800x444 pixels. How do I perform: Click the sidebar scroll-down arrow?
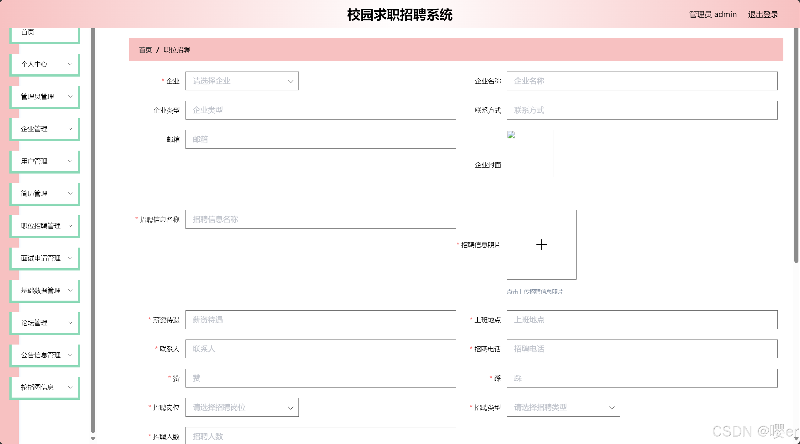(93, 439)
